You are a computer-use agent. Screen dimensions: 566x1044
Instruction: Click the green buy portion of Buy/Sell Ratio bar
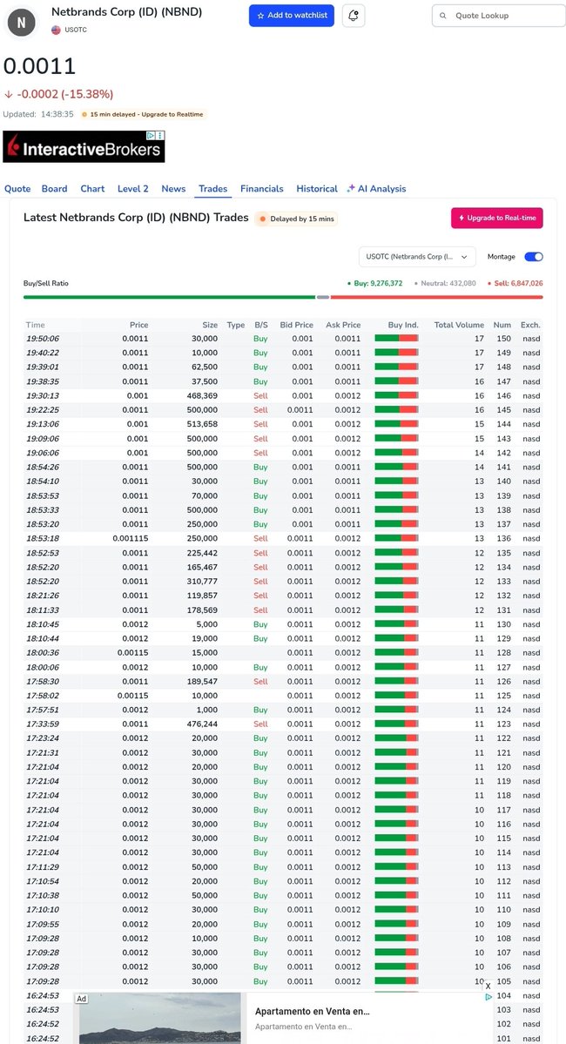169,297
